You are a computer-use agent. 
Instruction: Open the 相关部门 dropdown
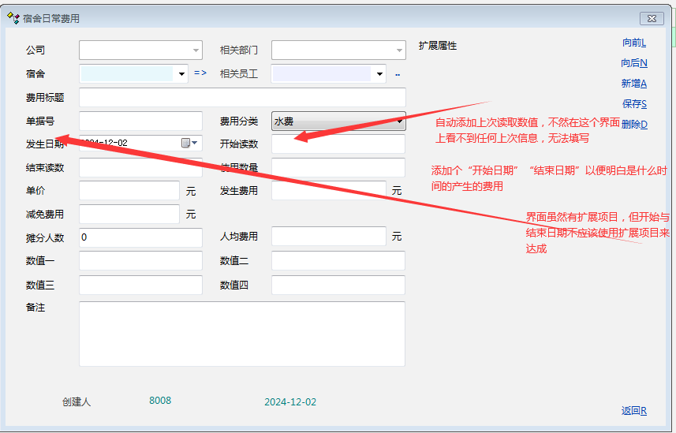pos(398,50)
